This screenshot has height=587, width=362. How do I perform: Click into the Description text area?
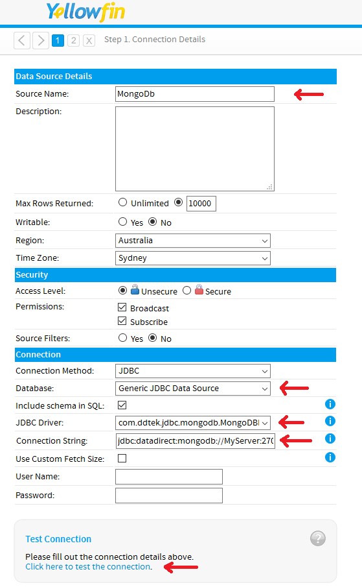195,149
